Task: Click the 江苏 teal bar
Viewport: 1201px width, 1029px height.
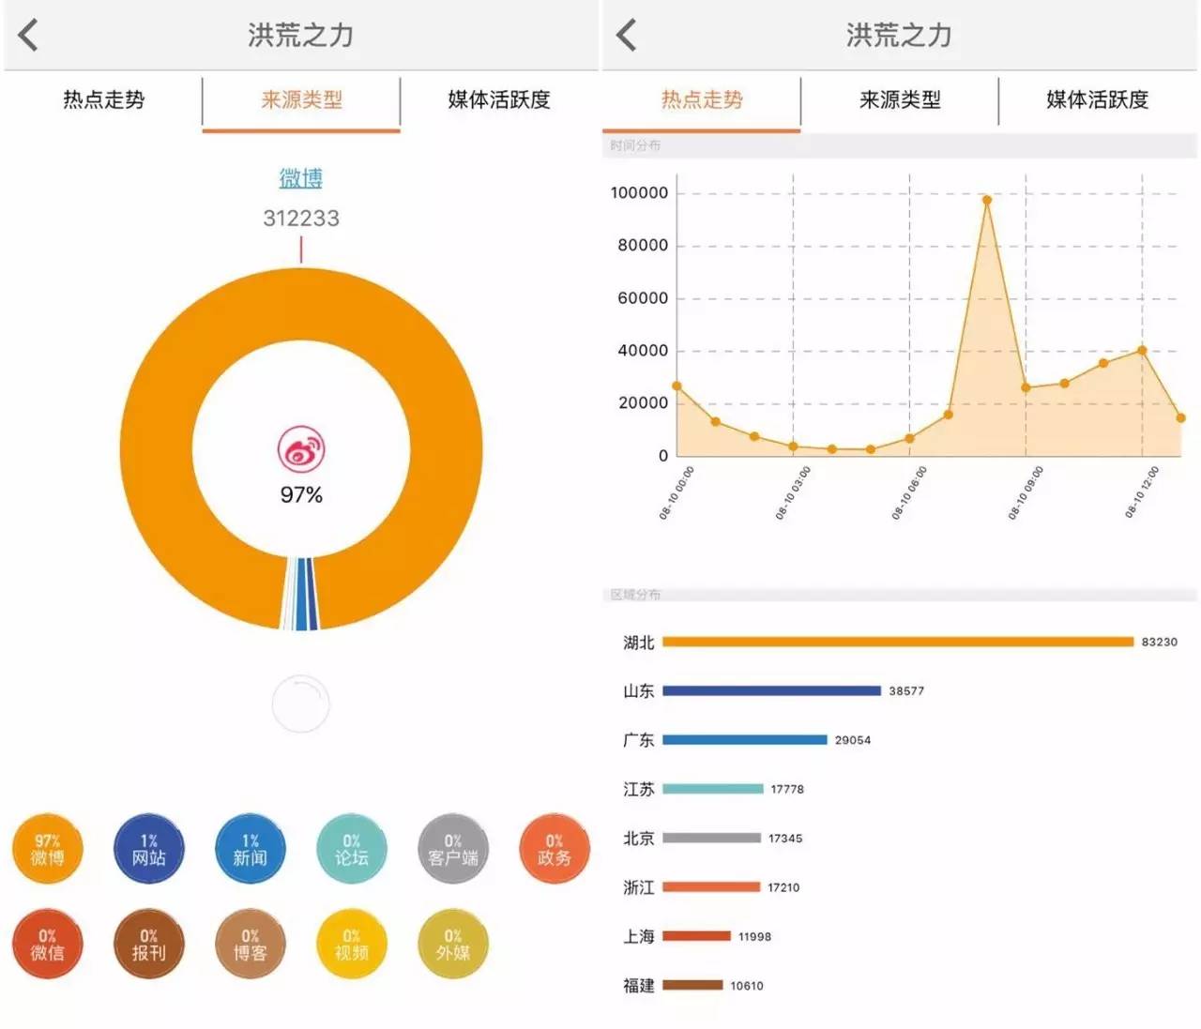Action: pos(713,789)
